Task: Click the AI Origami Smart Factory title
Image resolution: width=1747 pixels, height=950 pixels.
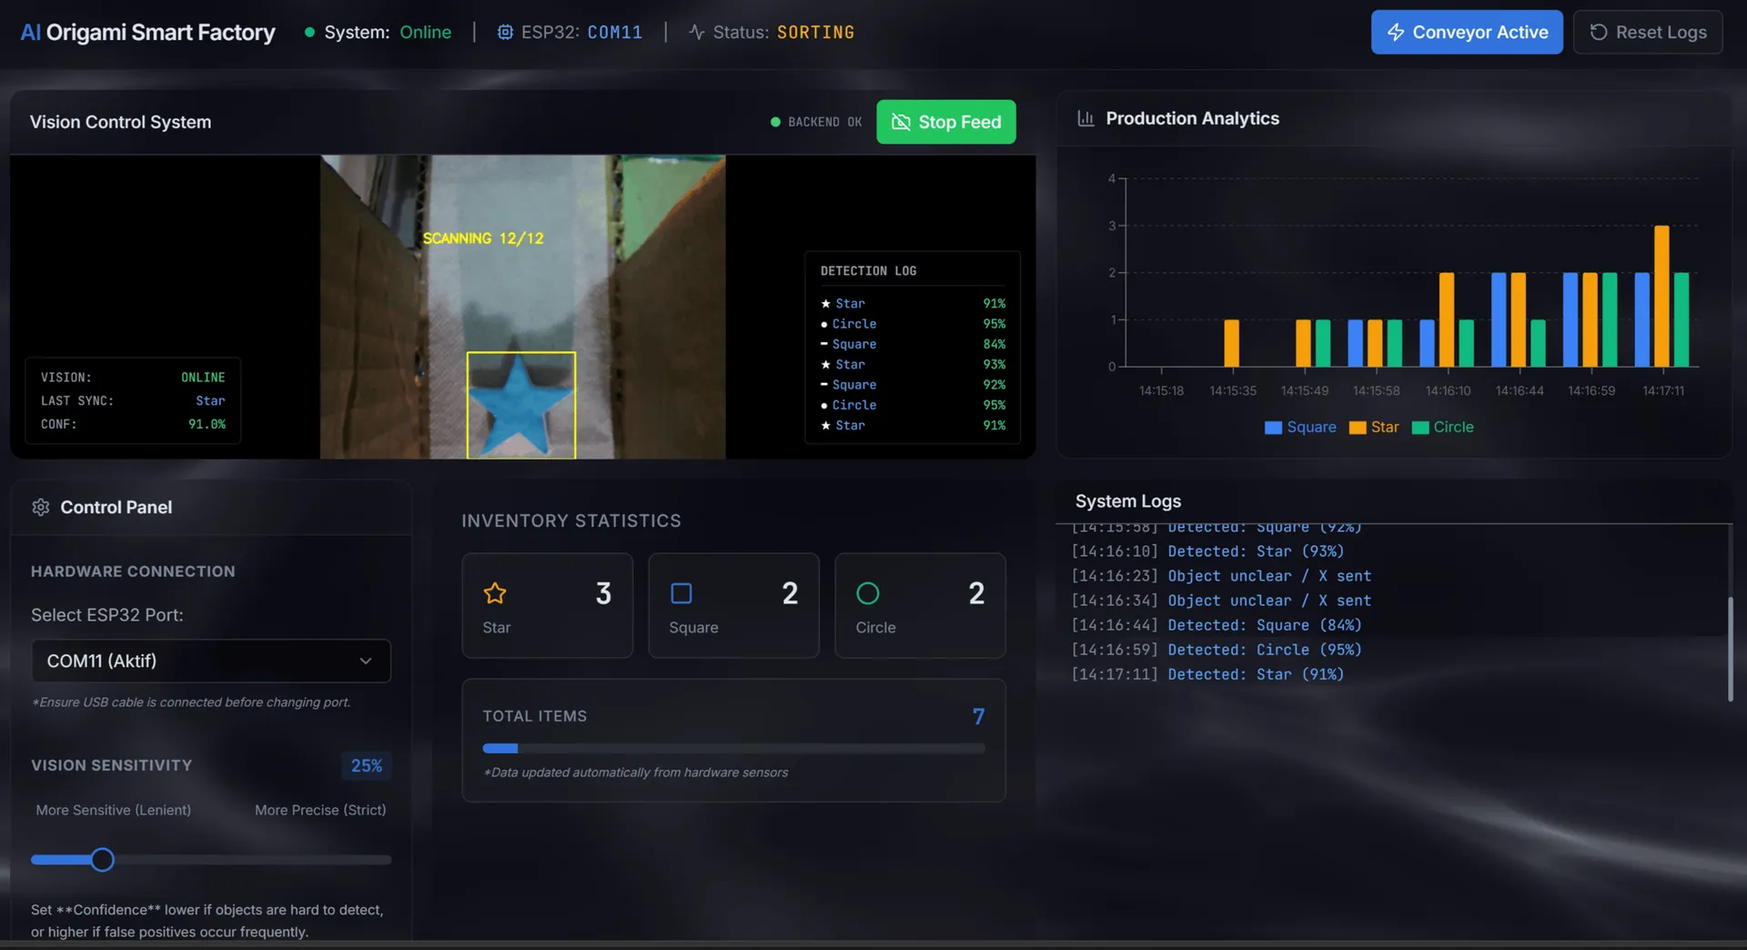Action: [147, 32]
